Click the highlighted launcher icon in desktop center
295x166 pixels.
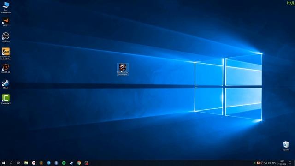tap(123, 69)
